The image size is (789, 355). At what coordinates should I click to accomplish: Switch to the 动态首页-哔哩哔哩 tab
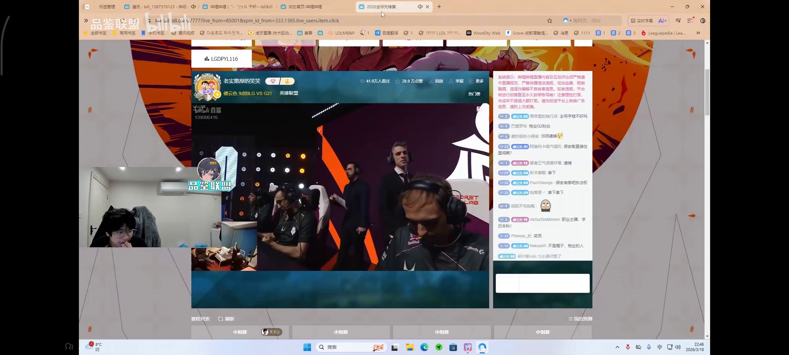(305, 7)
